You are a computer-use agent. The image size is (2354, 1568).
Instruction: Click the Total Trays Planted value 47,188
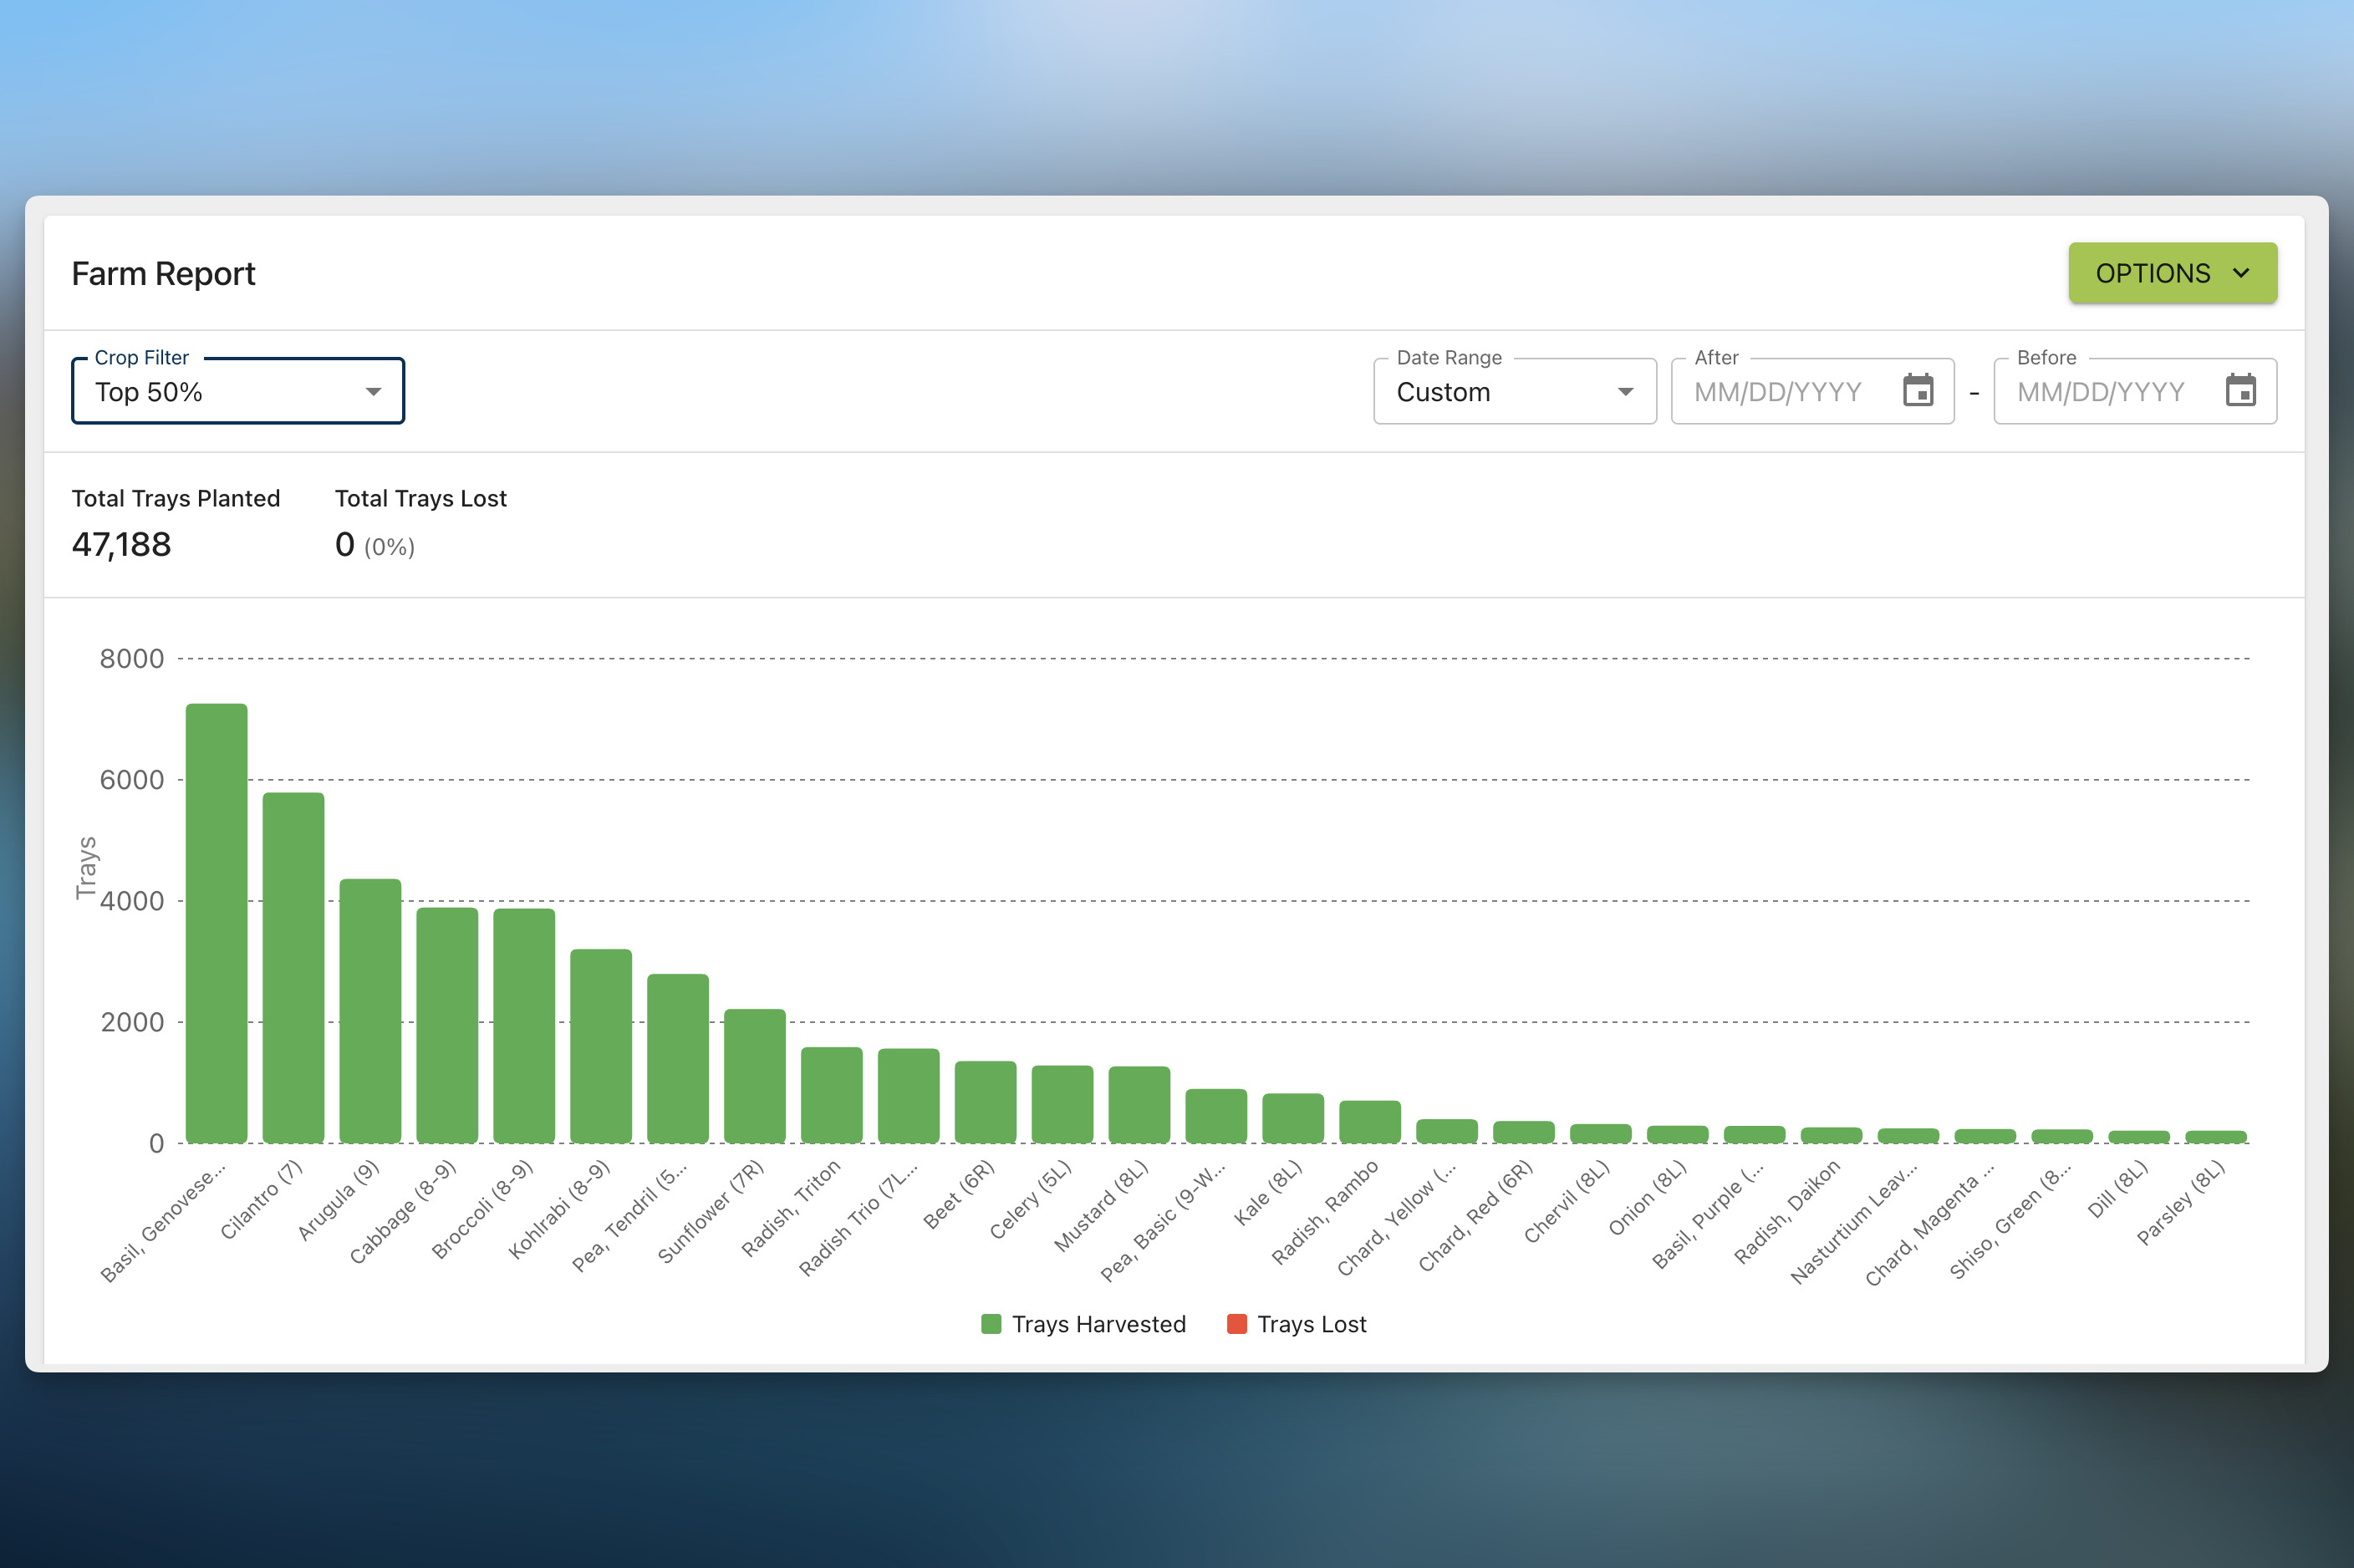[122, 545]
